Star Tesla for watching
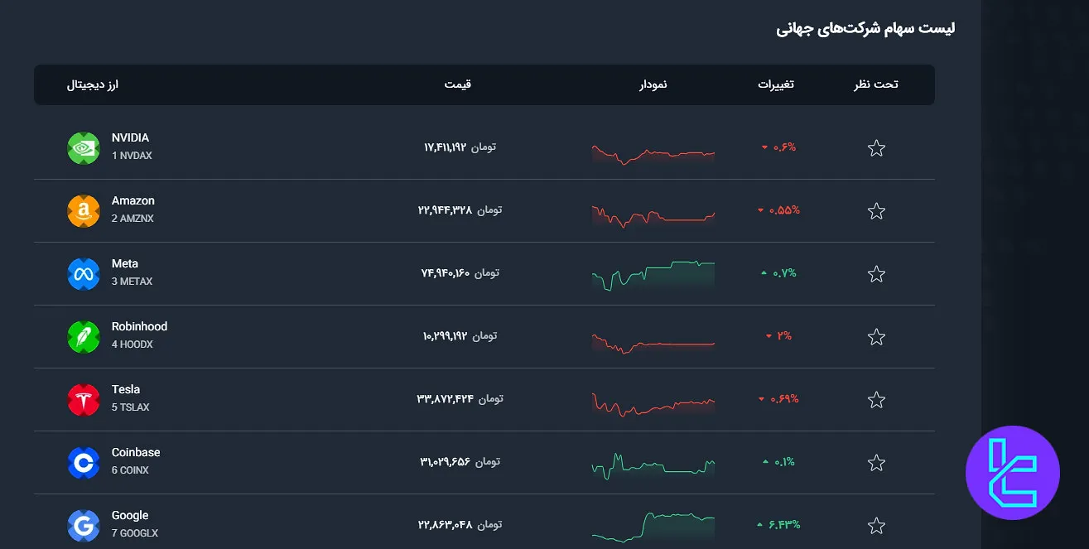This screenshot has width=1089, height=549. (875, 399)
